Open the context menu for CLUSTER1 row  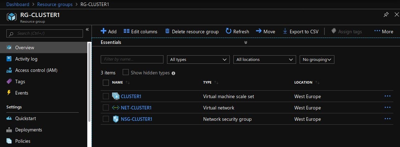pos(387,96)
